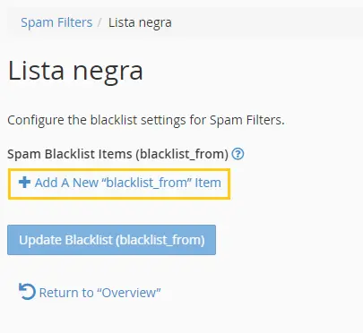
Task: Click the highlighted yellow box to add entry
Action: tap(119, 184)
